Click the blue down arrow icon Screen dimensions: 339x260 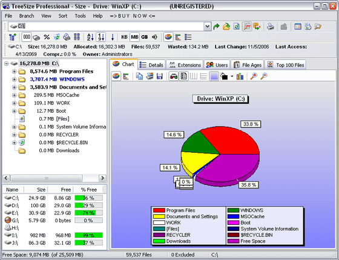click(113, 37)
